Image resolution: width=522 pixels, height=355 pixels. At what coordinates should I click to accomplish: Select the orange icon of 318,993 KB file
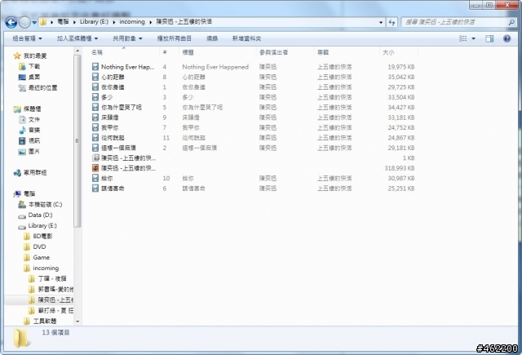[x=95, y=168]
